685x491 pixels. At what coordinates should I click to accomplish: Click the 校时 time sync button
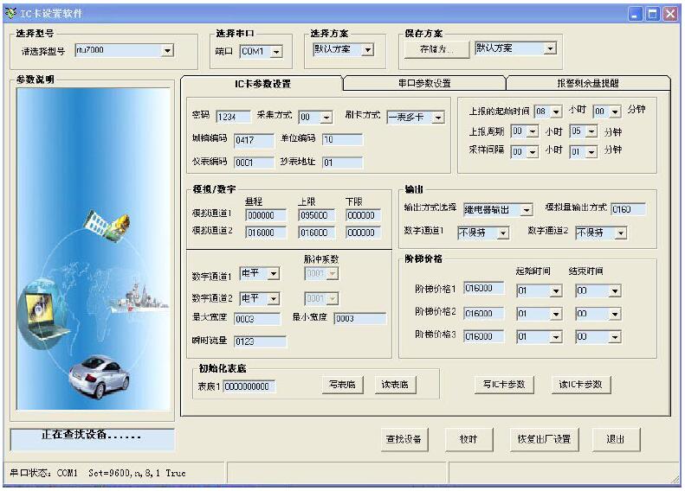469,439
